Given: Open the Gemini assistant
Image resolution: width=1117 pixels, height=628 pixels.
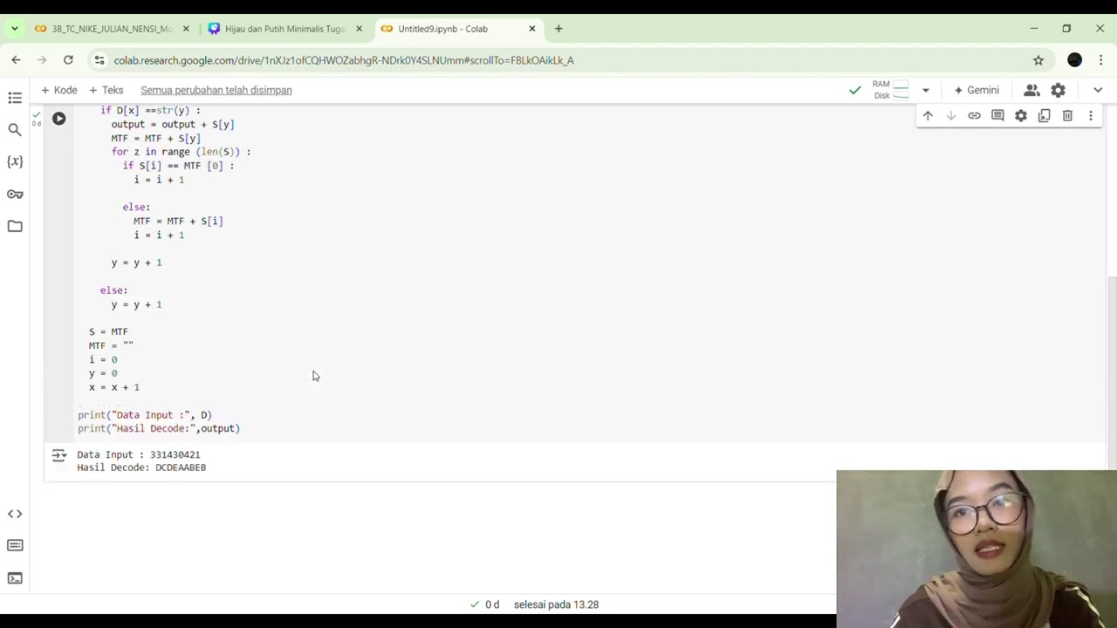Looking at the screenshot, I should (x=977, y=90).
